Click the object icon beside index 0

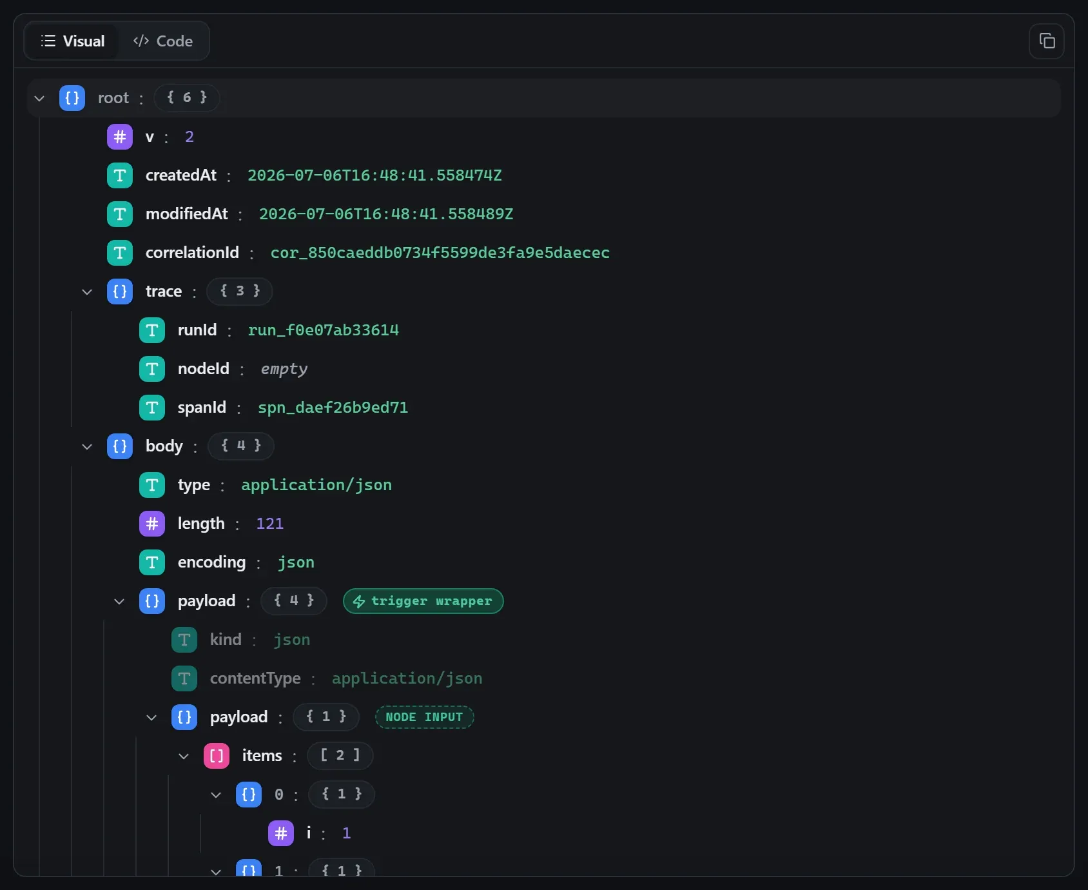click(249, 795)
